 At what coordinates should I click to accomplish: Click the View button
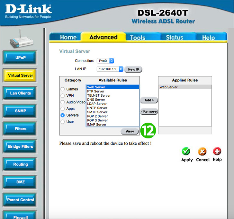[130, 131]
